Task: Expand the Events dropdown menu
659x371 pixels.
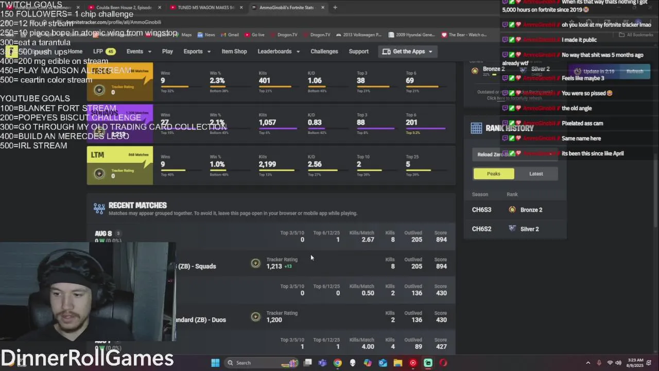Action: click(x=138, y=52)
